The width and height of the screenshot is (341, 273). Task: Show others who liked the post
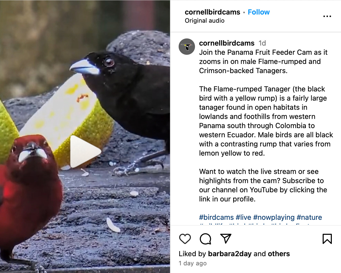pyautogui.click(x=279, y=254)
